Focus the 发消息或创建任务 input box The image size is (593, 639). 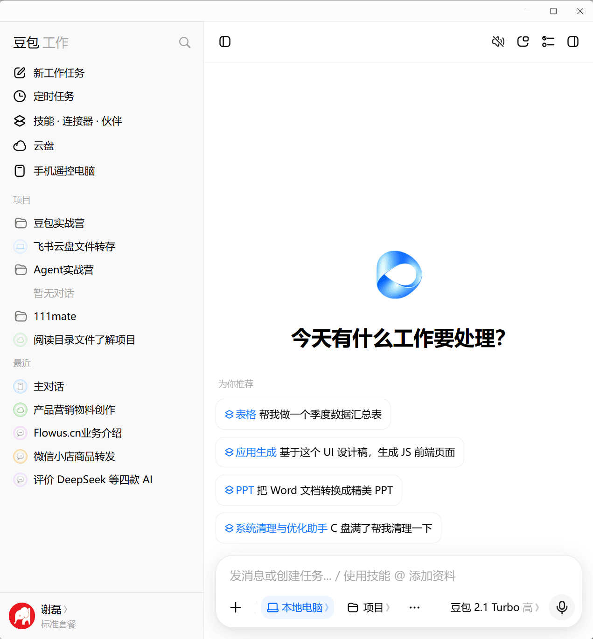[398, 576]
